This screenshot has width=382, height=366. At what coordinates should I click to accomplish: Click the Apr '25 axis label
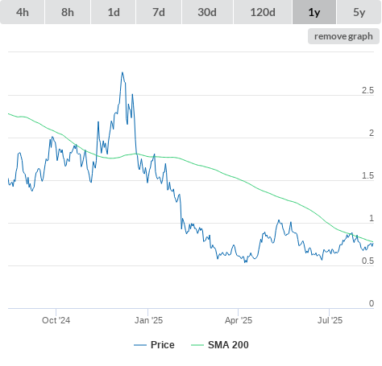(x=239, y=320)
